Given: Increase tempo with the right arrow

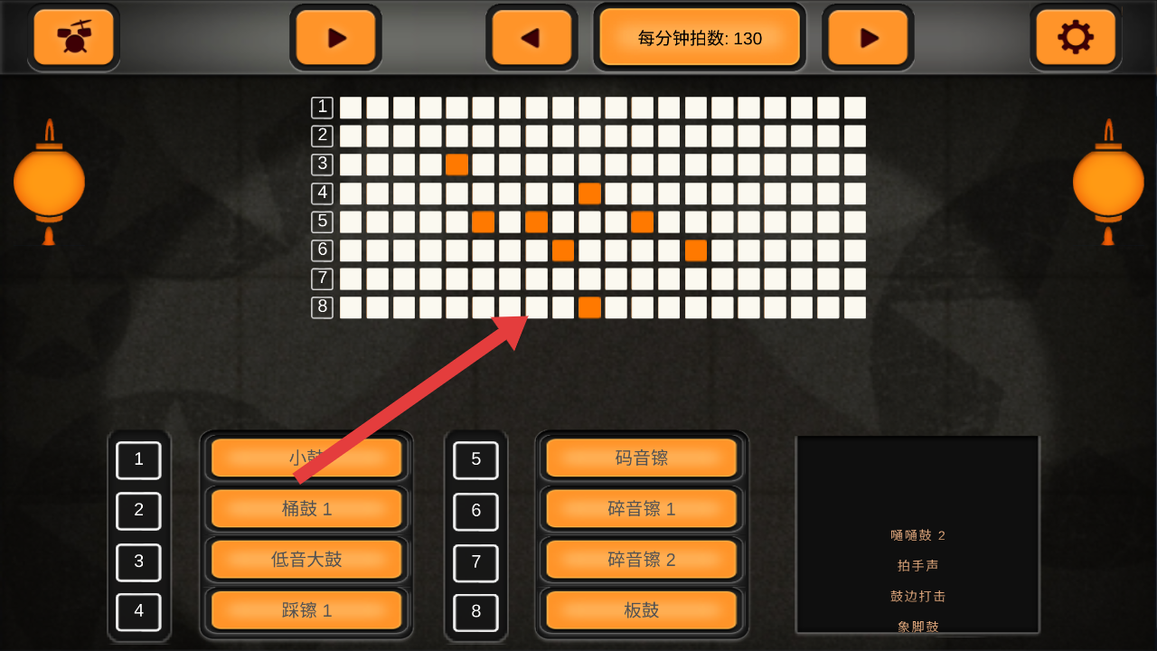Looking at the screenshot, I should pos(868,38).
